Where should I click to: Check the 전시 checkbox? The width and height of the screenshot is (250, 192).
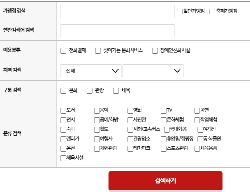pyautogui.click(x=63, y=120)
